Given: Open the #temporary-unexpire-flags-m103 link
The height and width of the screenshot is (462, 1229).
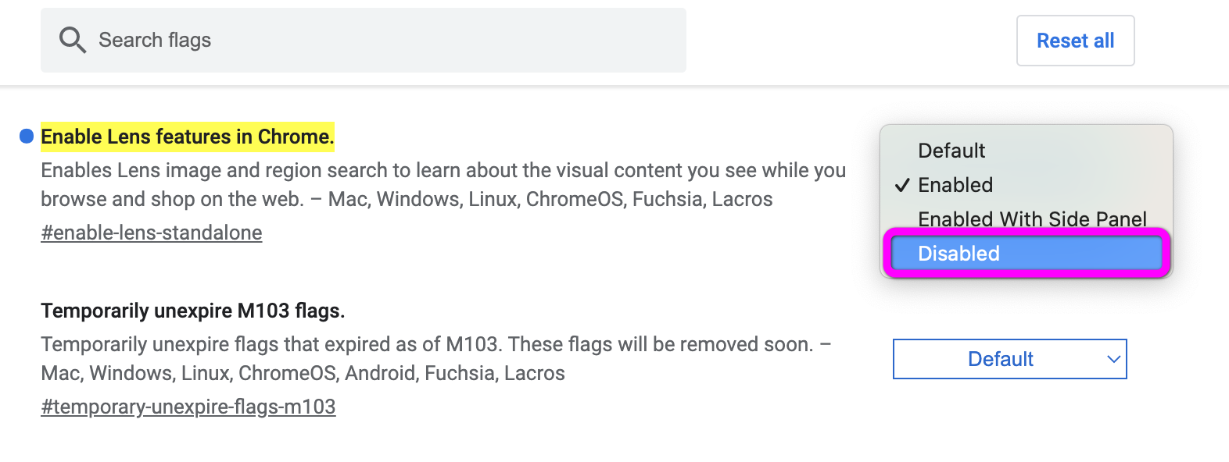Looking at the screenshot, I should click(188, 407).
